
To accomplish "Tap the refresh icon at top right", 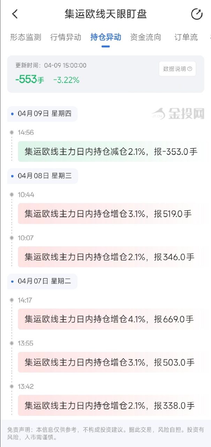I will click(x=197, y=14).
